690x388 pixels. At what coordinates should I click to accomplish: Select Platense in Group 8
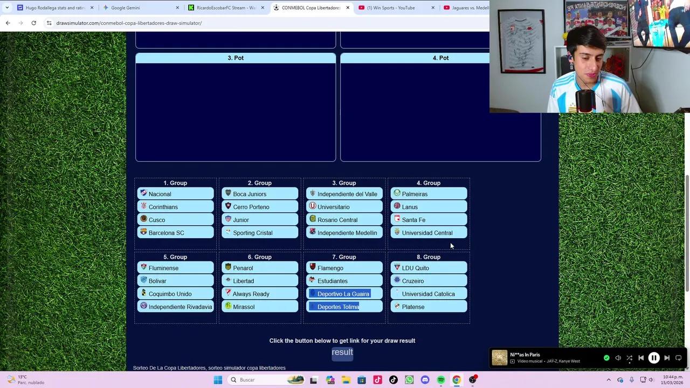(x=429, y=307)
